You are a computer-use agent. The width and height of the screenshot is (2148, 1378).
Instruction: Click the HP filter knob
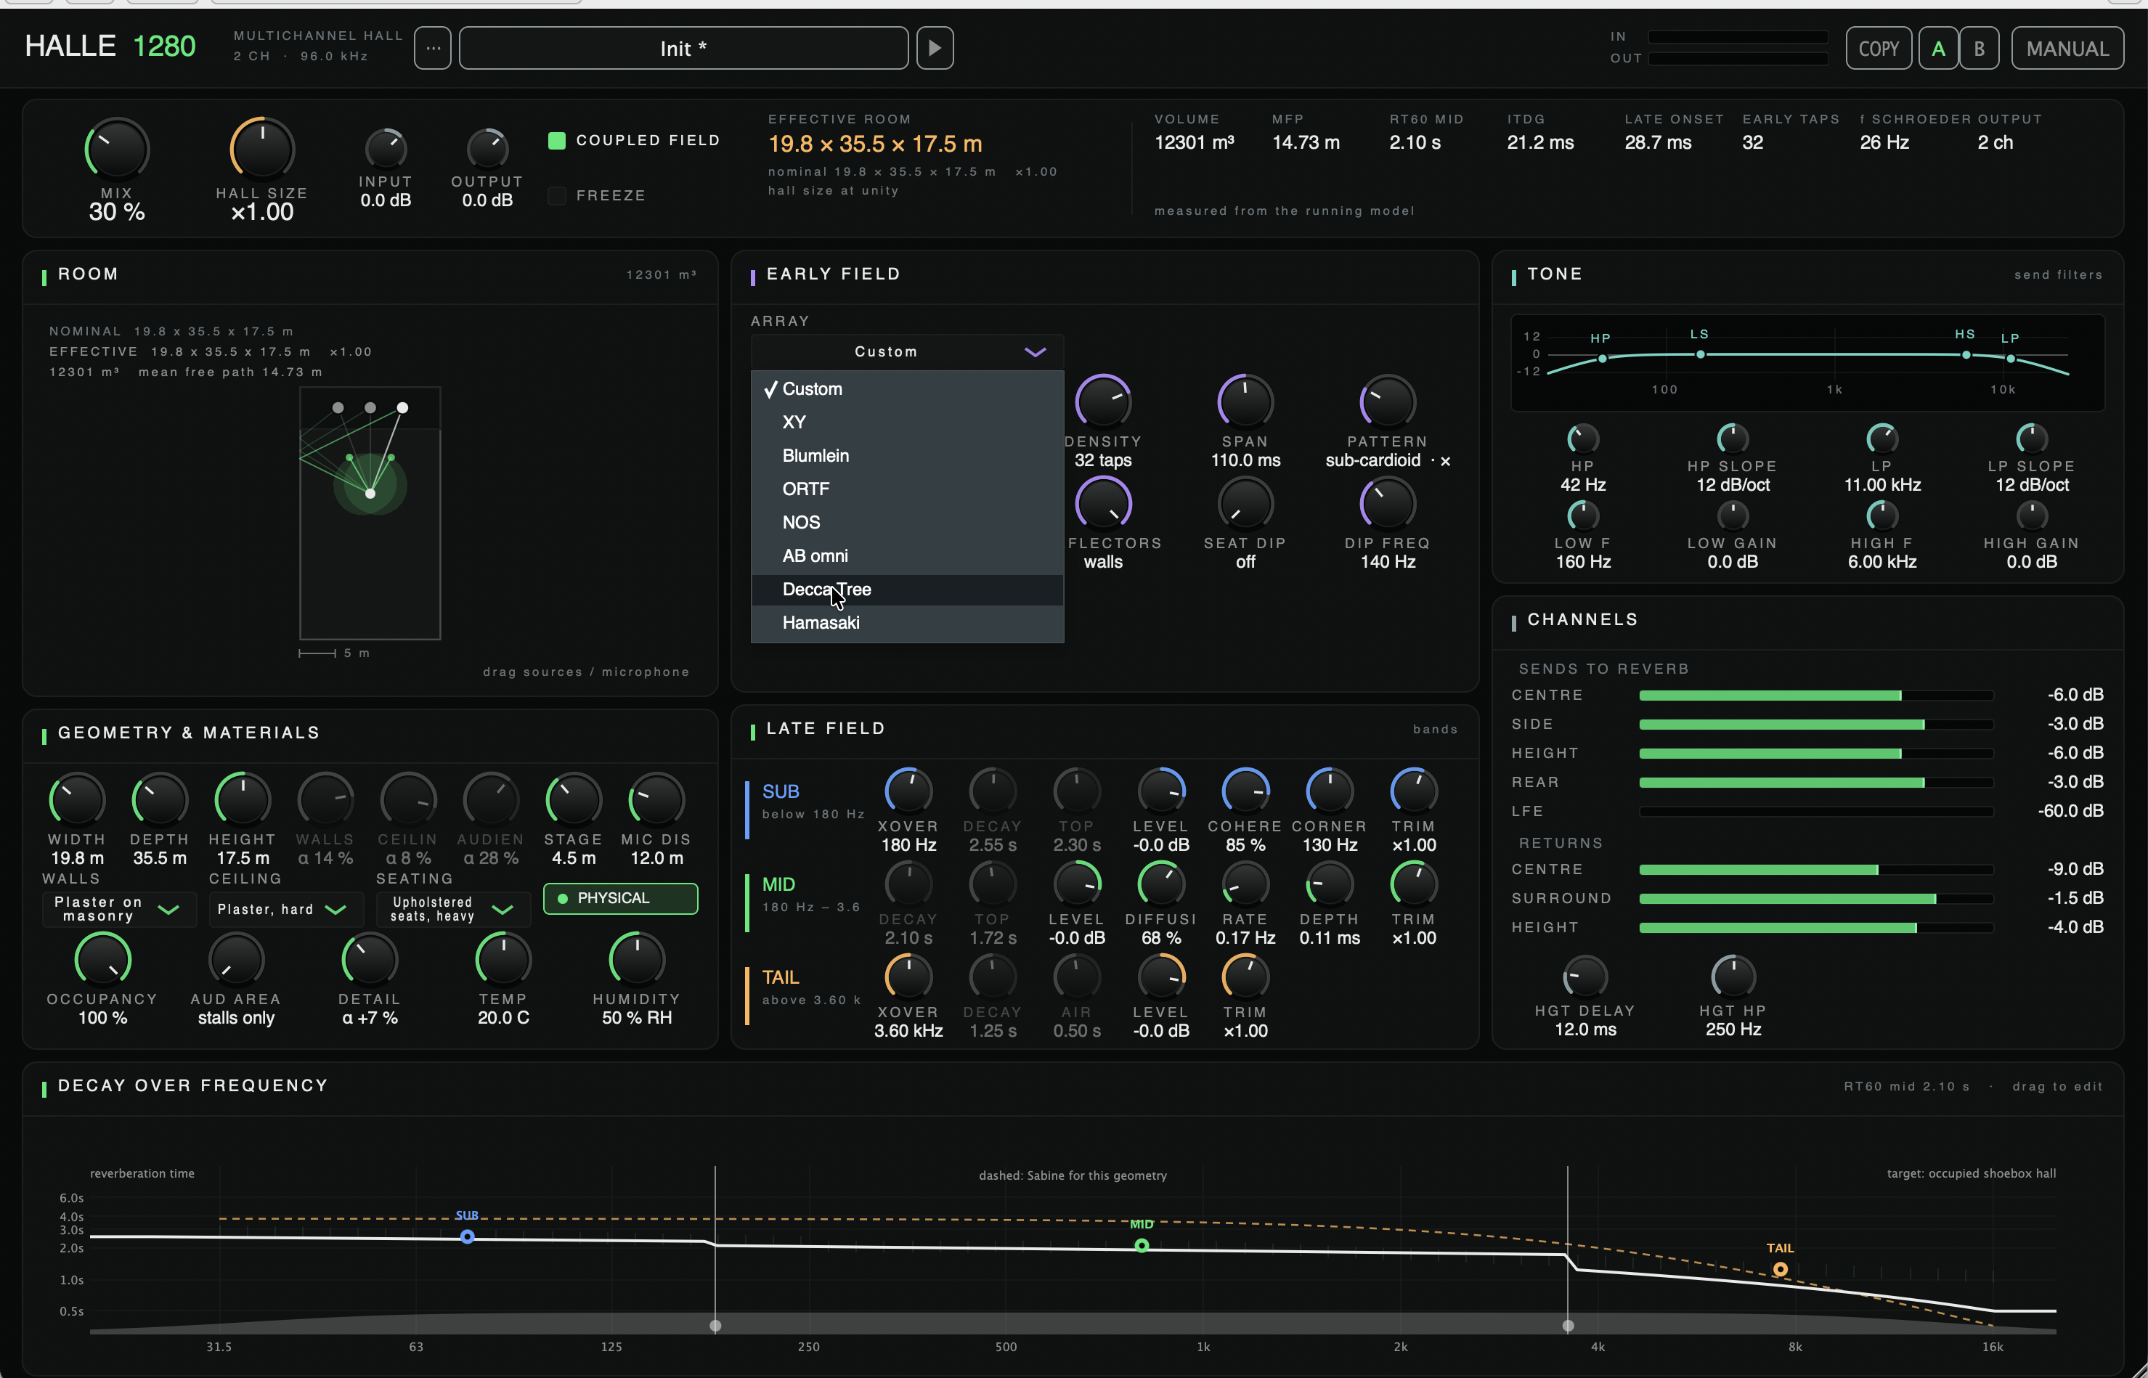(x=1583, y=439)
